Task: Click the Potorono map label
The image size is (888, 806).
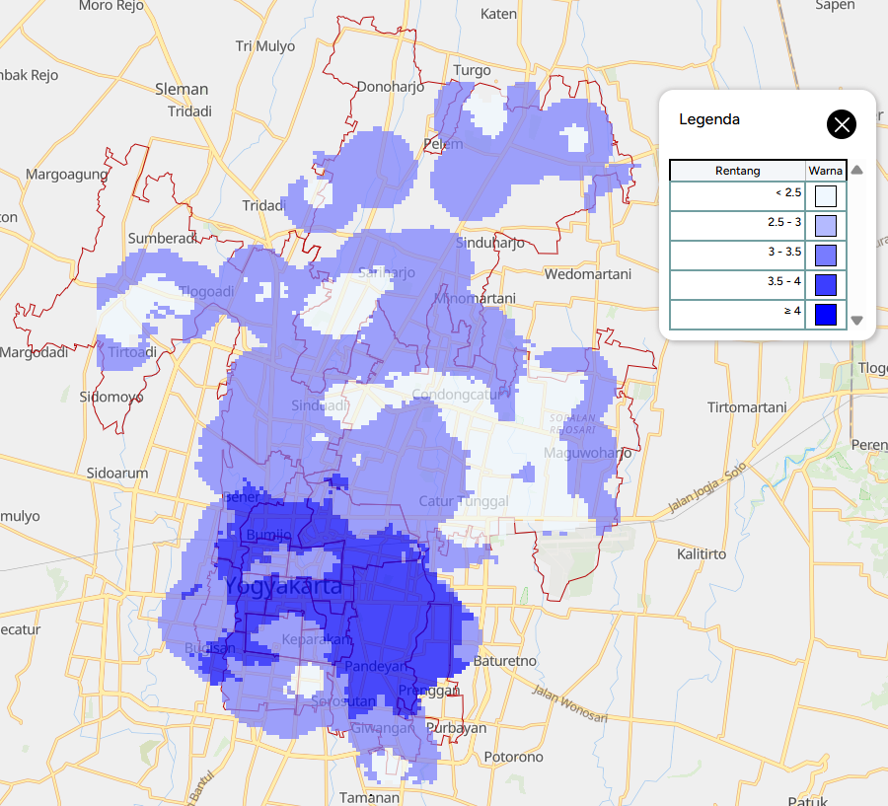Action: [x=513, y=757]
